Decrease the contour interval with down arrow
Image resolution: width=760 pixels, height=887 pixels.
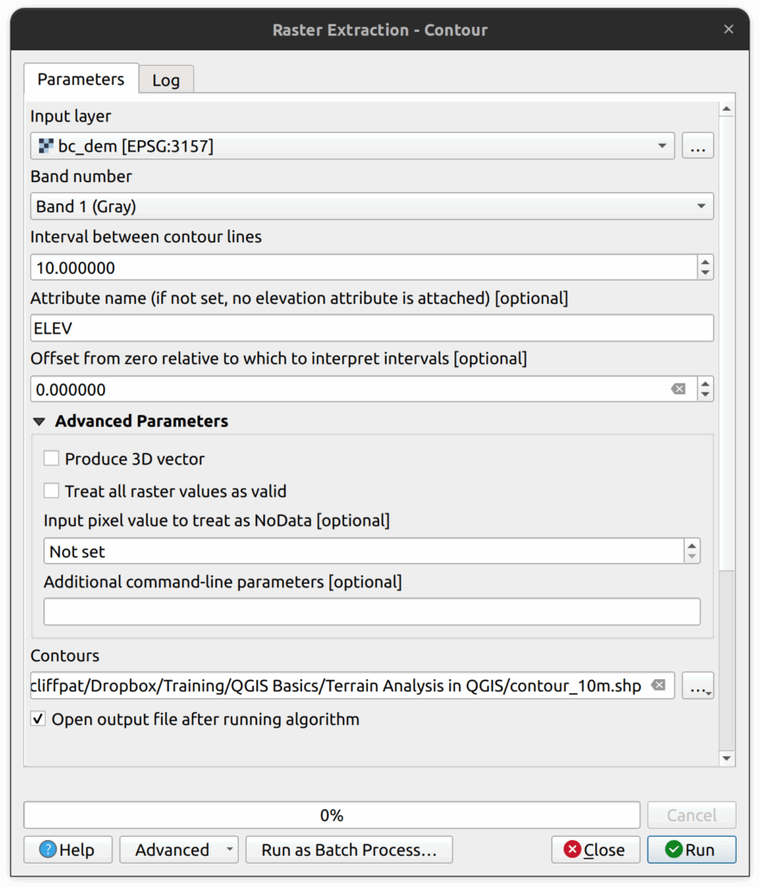click(705, 273)
